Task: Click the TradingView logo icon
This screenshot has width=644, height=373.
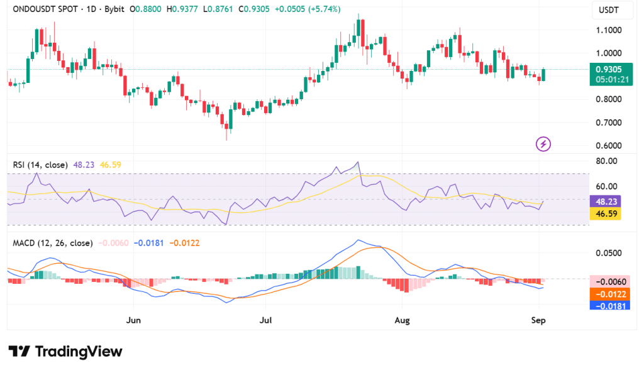Action: point(19,352)
